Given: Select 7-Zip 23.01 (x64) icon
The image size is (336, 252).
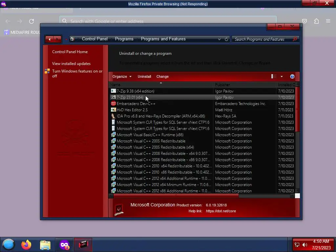Looking at the screenshot, I should 113,97.
